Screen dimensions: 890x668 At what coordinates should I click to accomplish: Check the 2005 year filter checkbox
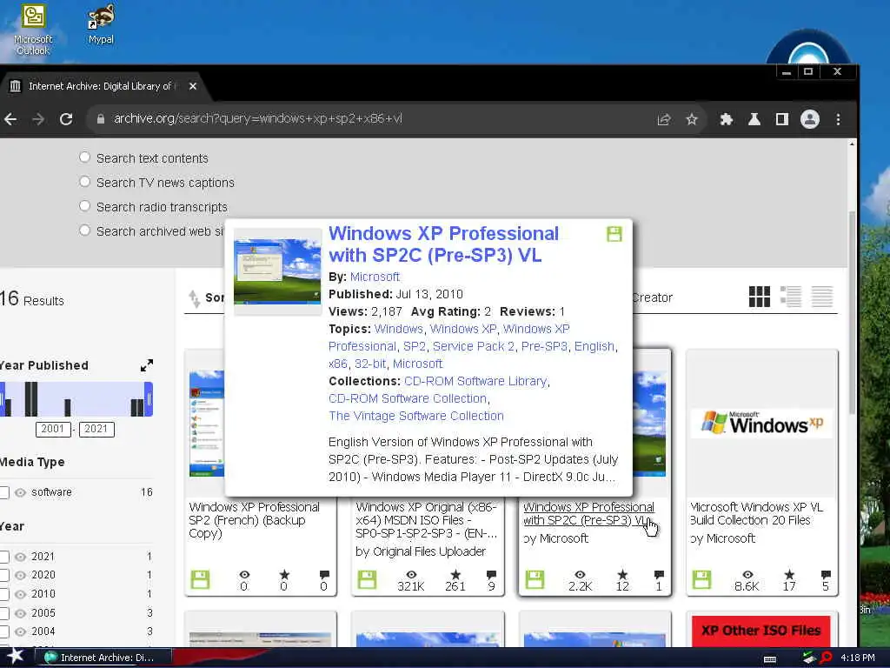click(x=4, y=613)
